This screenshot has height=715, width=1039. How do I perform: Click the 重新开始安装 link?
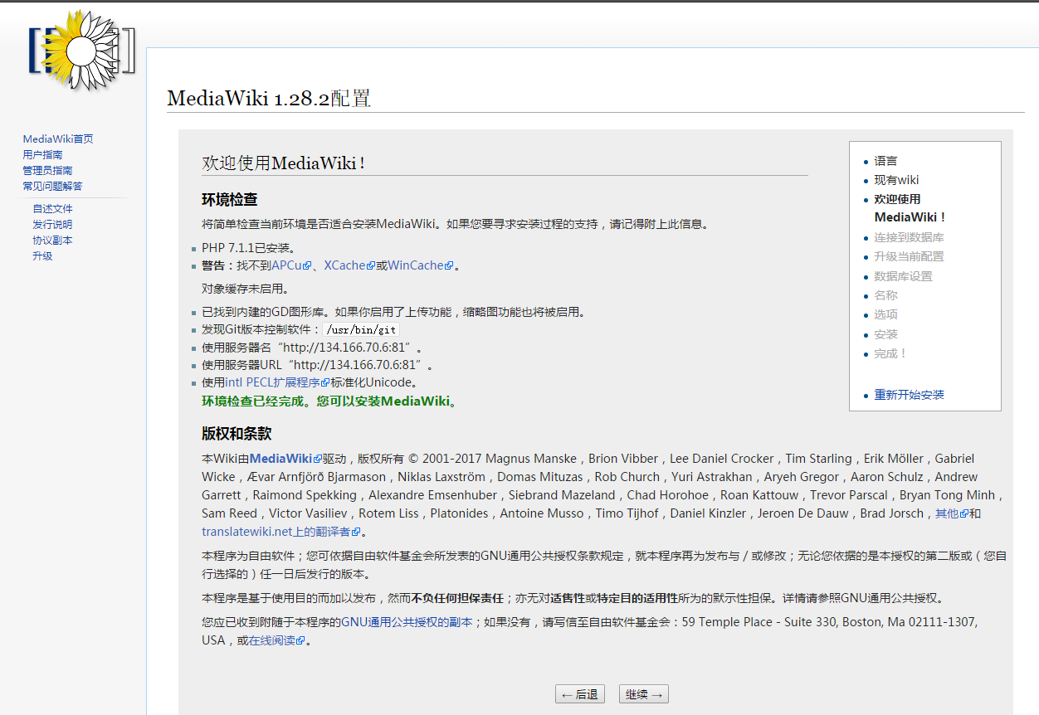tap(909, 395)
